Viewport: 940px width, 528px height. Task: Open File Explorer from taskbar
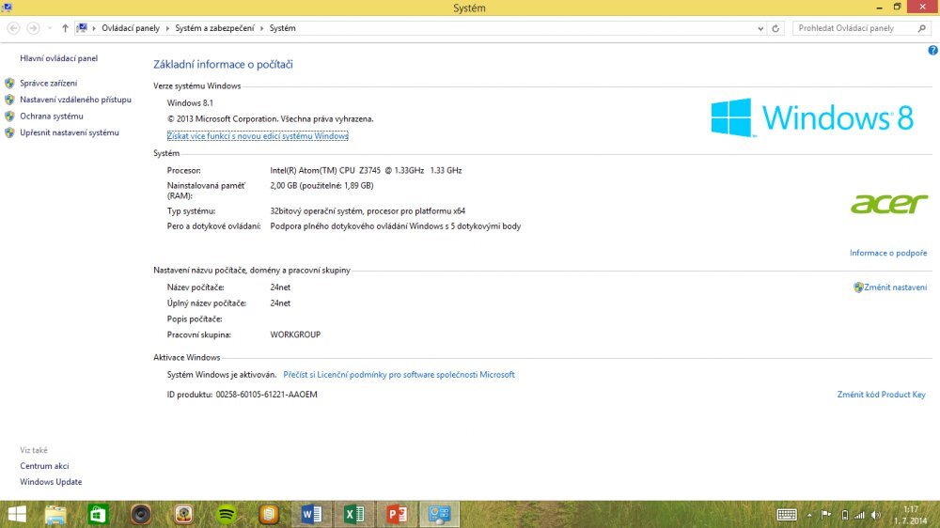55,514
